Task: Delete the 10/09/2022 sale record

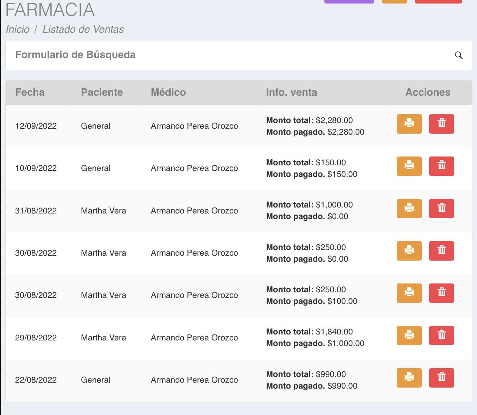Action: tap(441, 166)
